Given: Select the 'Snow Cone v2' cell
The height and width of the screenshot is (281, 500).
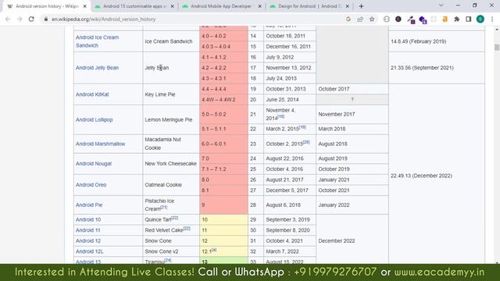Looking at the screenshot, I should 171,251.
